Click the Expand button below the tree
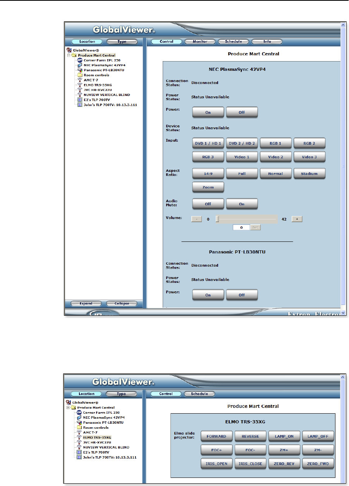The width and height of the screenshot is (349, 486). pos(86,303)
